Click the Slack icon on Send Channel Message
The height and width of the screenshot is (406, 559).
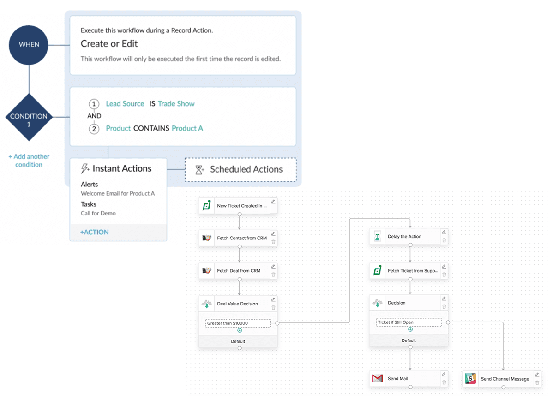[470, 379]
